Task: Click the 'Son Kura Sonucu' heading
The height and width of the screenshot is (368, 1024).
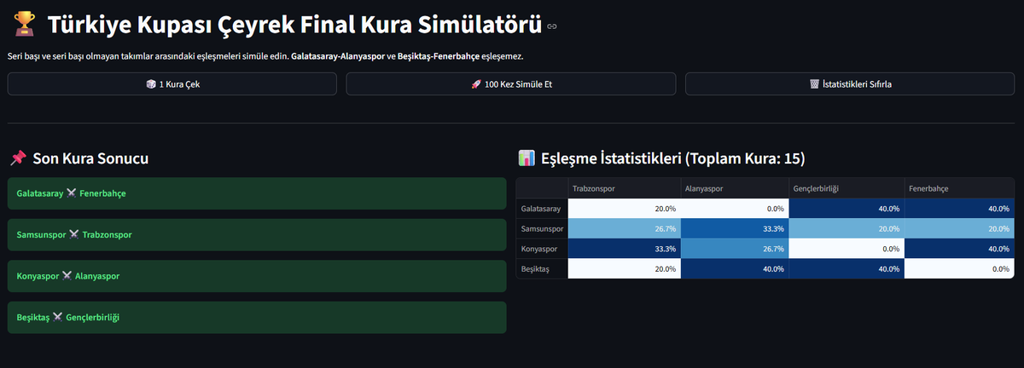Action: (92, 158)
